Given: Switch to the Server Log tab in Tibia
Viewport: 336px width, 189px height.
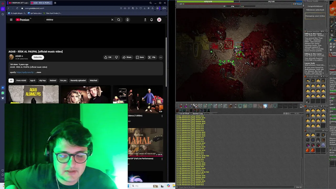Looking at the screenshot, I should coord(198,114).
